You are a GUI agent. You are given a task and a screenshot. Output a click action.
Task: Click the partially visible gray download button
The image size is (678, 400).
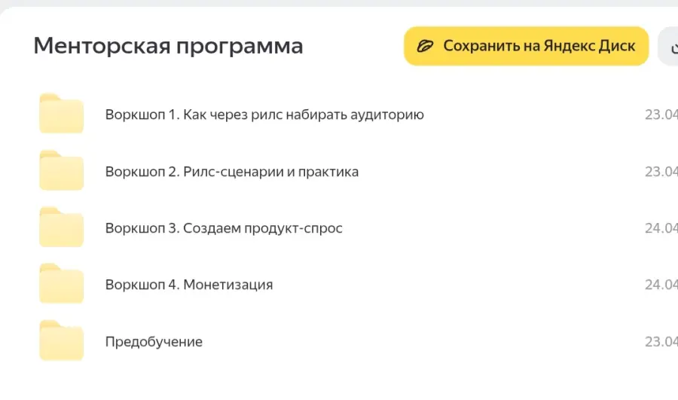670,47
